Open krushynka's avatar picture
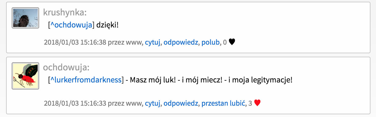 tap(25, 18)
